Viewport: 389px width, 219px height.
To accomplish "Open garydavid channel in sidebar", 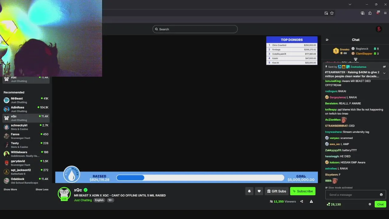I will (26, 163).
